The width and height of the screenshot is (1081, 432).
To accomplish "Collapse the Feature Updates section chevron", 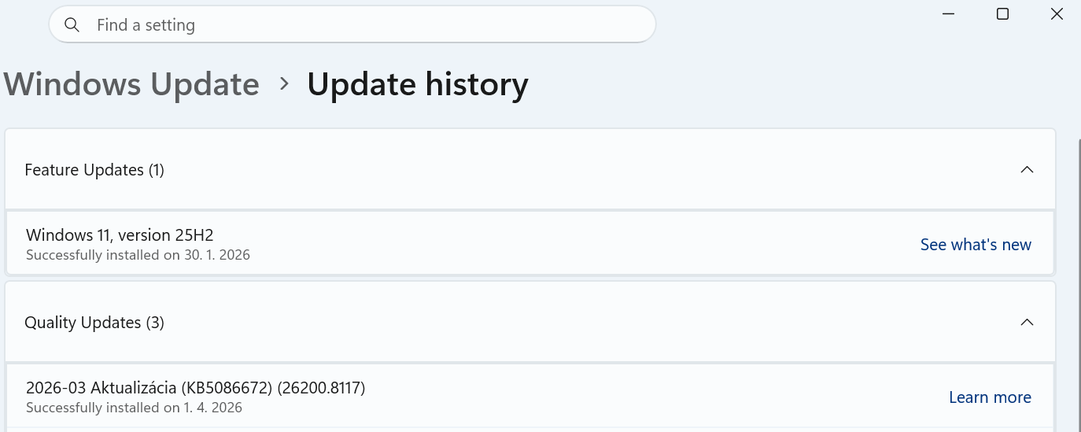I will click(1026, 170).
